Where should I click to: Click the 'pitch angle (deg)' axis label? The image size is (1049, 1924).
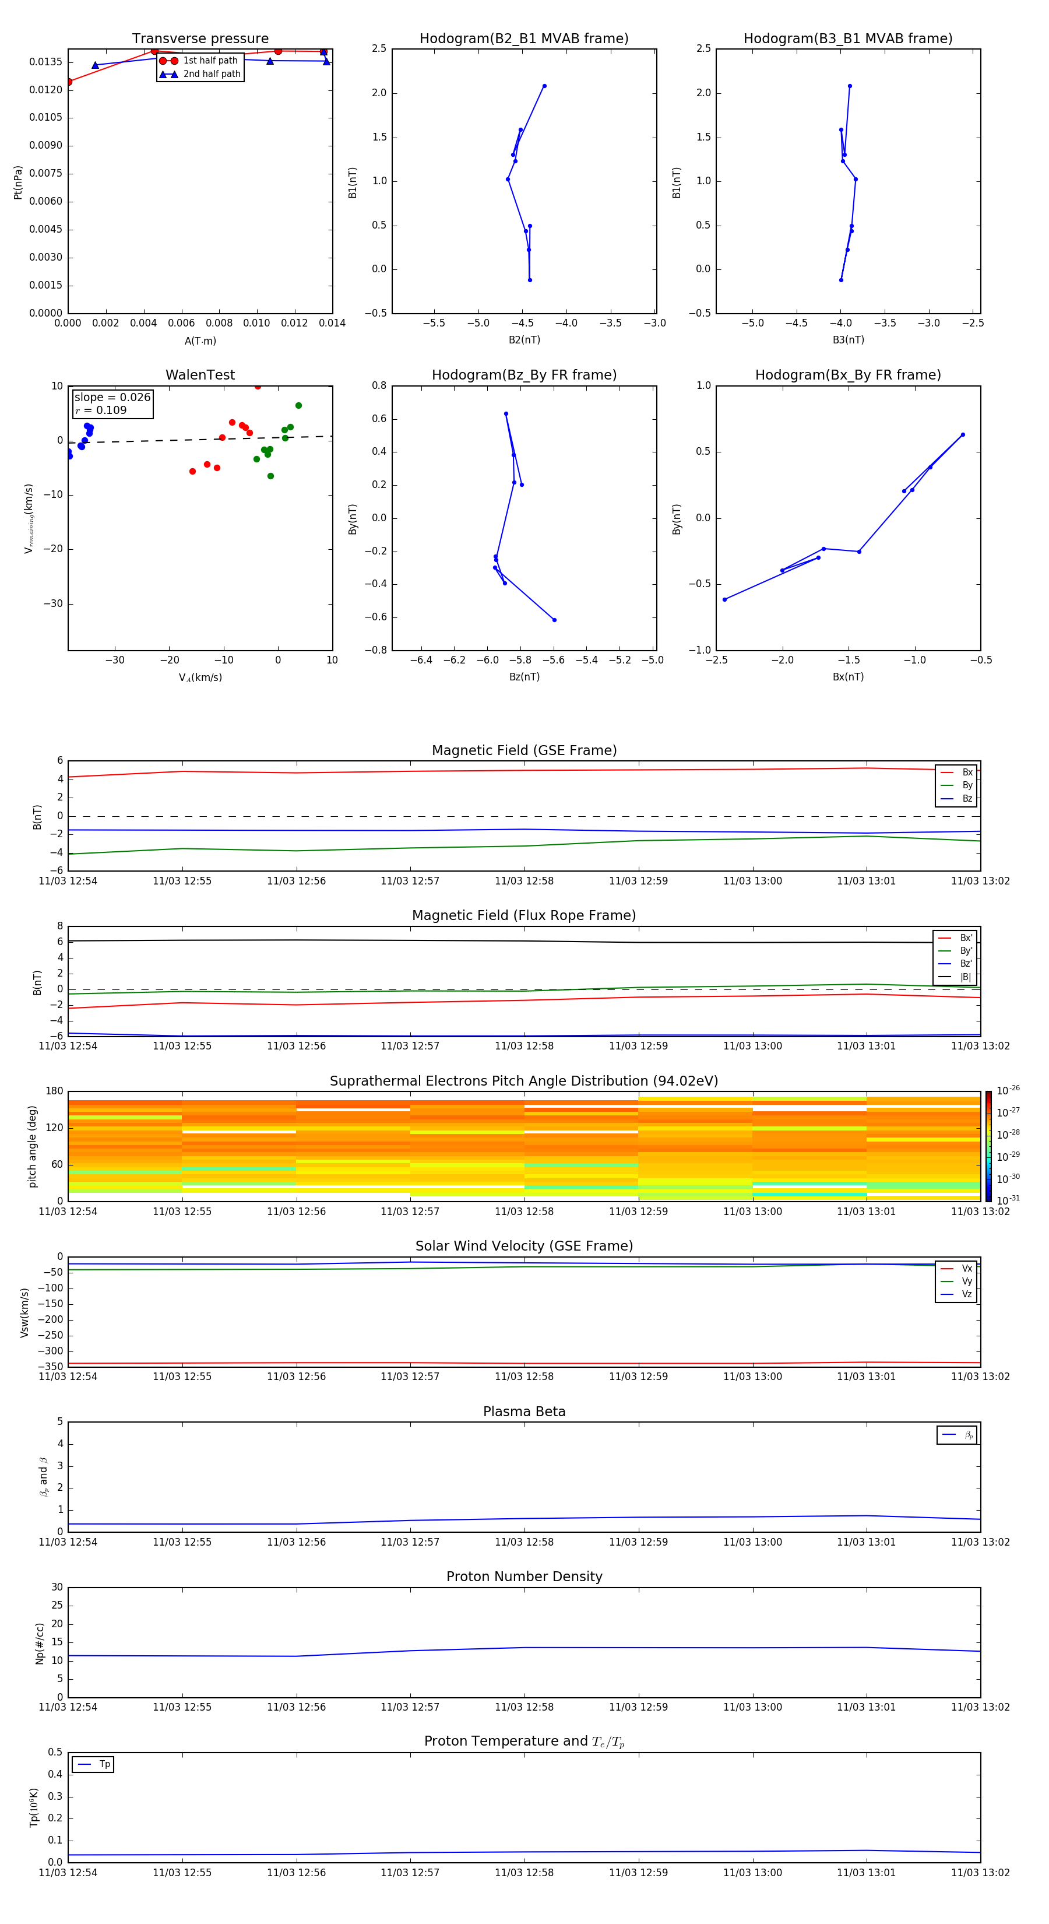(x=32, y=1146)
